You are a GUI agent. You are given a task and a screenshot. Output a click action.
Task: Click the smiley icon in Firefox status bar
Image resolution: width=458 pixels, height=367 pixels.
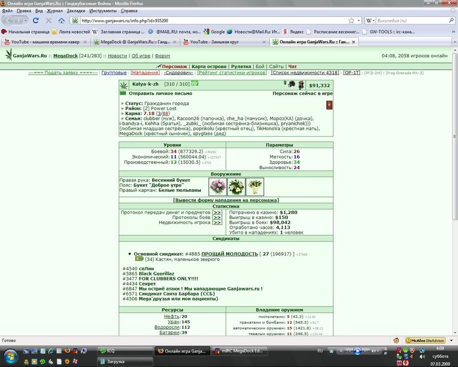(396, 340)
